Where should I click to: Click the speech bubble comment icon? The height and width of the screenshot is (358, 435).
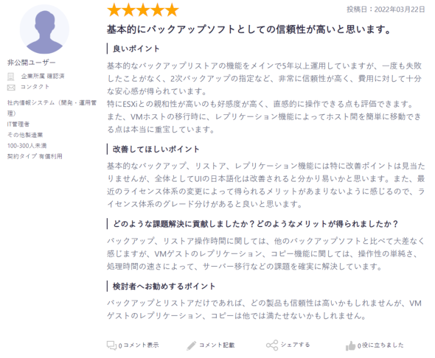(111, 345)
